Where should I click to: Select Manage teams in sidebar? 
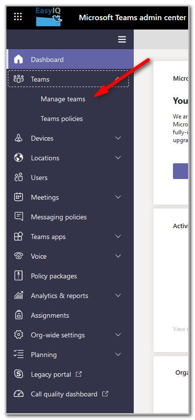tap(63, 99)
